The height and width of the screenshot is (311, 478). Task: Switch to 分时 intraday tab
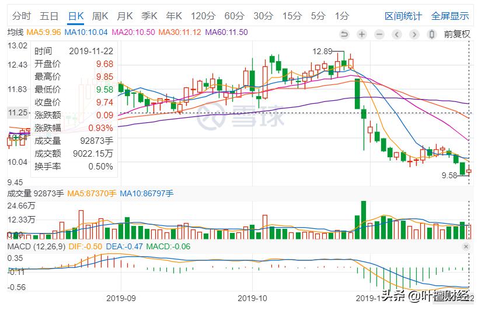click(x=21, y=16)
